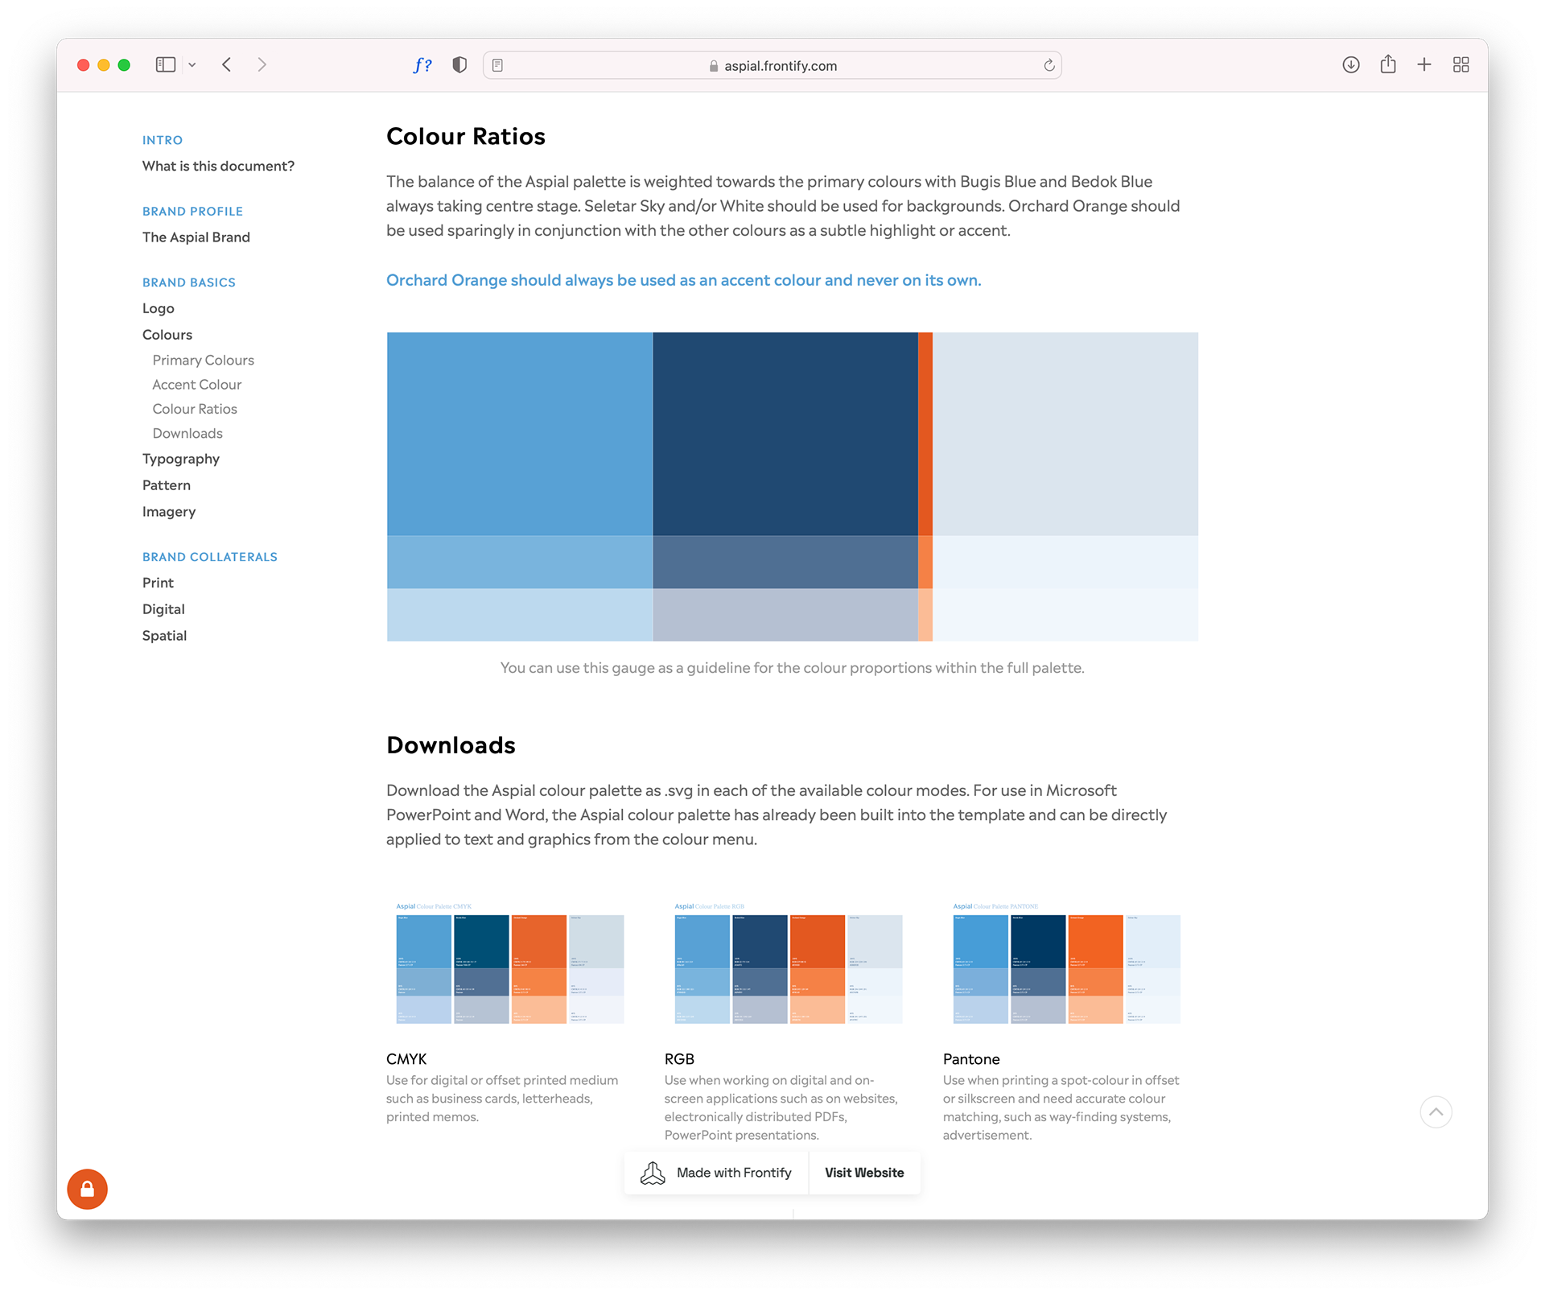
Task: Click the gauge guideline caption text
Action: coord(793,668)
